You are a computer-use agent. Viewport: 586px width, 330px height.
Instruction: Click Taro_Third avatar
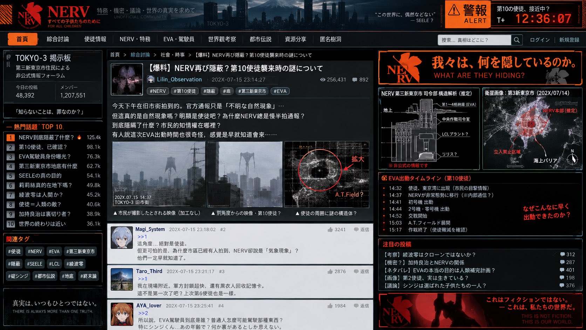[122, 280]
